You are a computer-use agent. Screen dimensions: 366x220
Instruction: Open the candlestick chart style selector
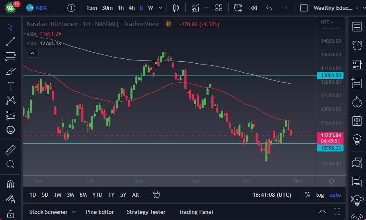pyautogui.click(x=176, y=8)
